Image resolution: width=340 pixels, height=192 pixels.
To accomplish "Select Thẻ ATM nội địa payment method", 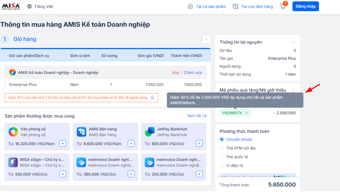I will point(221,148).
